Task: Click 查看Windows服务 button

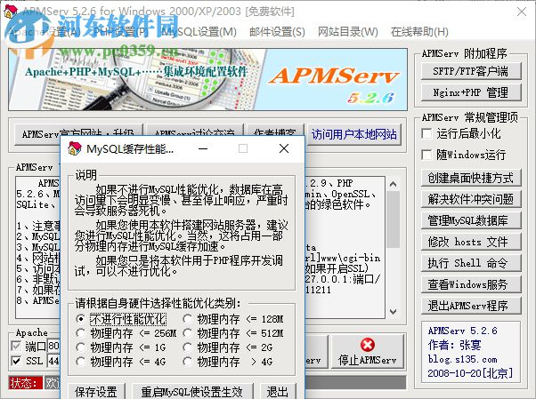Action: (x=471, y=284)
